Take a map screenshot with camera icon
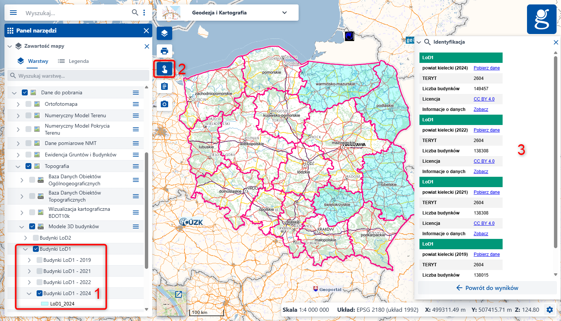This screenshot has width=561, height=321. click(x=164, y=104)
